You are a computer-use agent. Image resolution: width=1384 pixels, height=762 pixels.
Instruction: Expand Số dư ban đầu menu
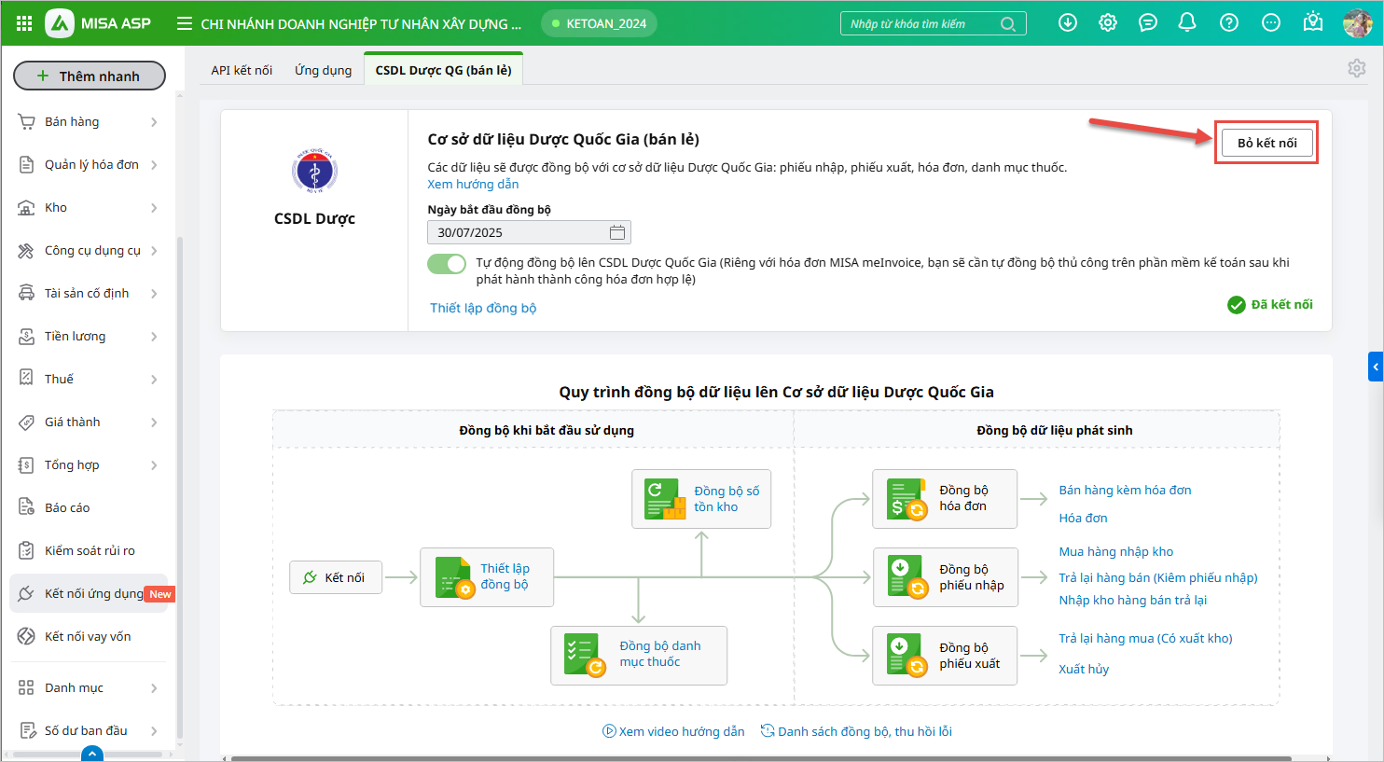(x=89, y=731)
